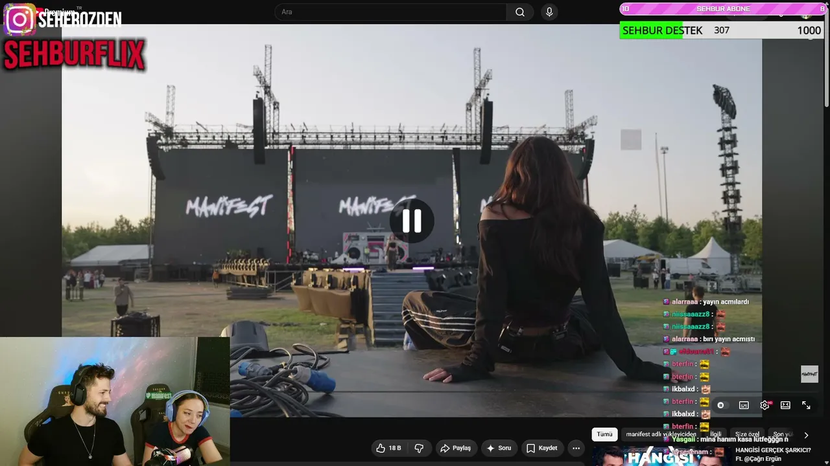Enter fullscreen with the arrows icon
The image size is (830, 466).
point(806,405)
